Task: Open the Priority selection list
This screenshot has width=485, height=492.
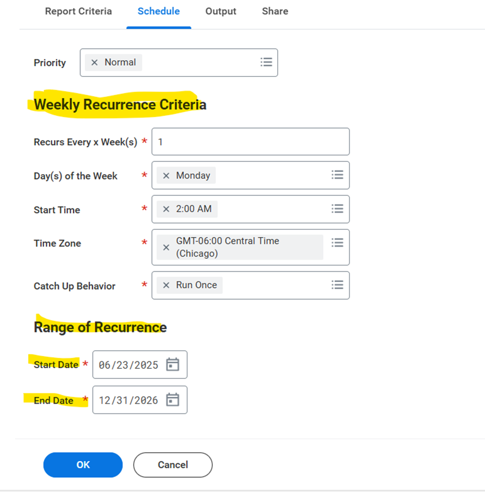Action: click(266, 62)
